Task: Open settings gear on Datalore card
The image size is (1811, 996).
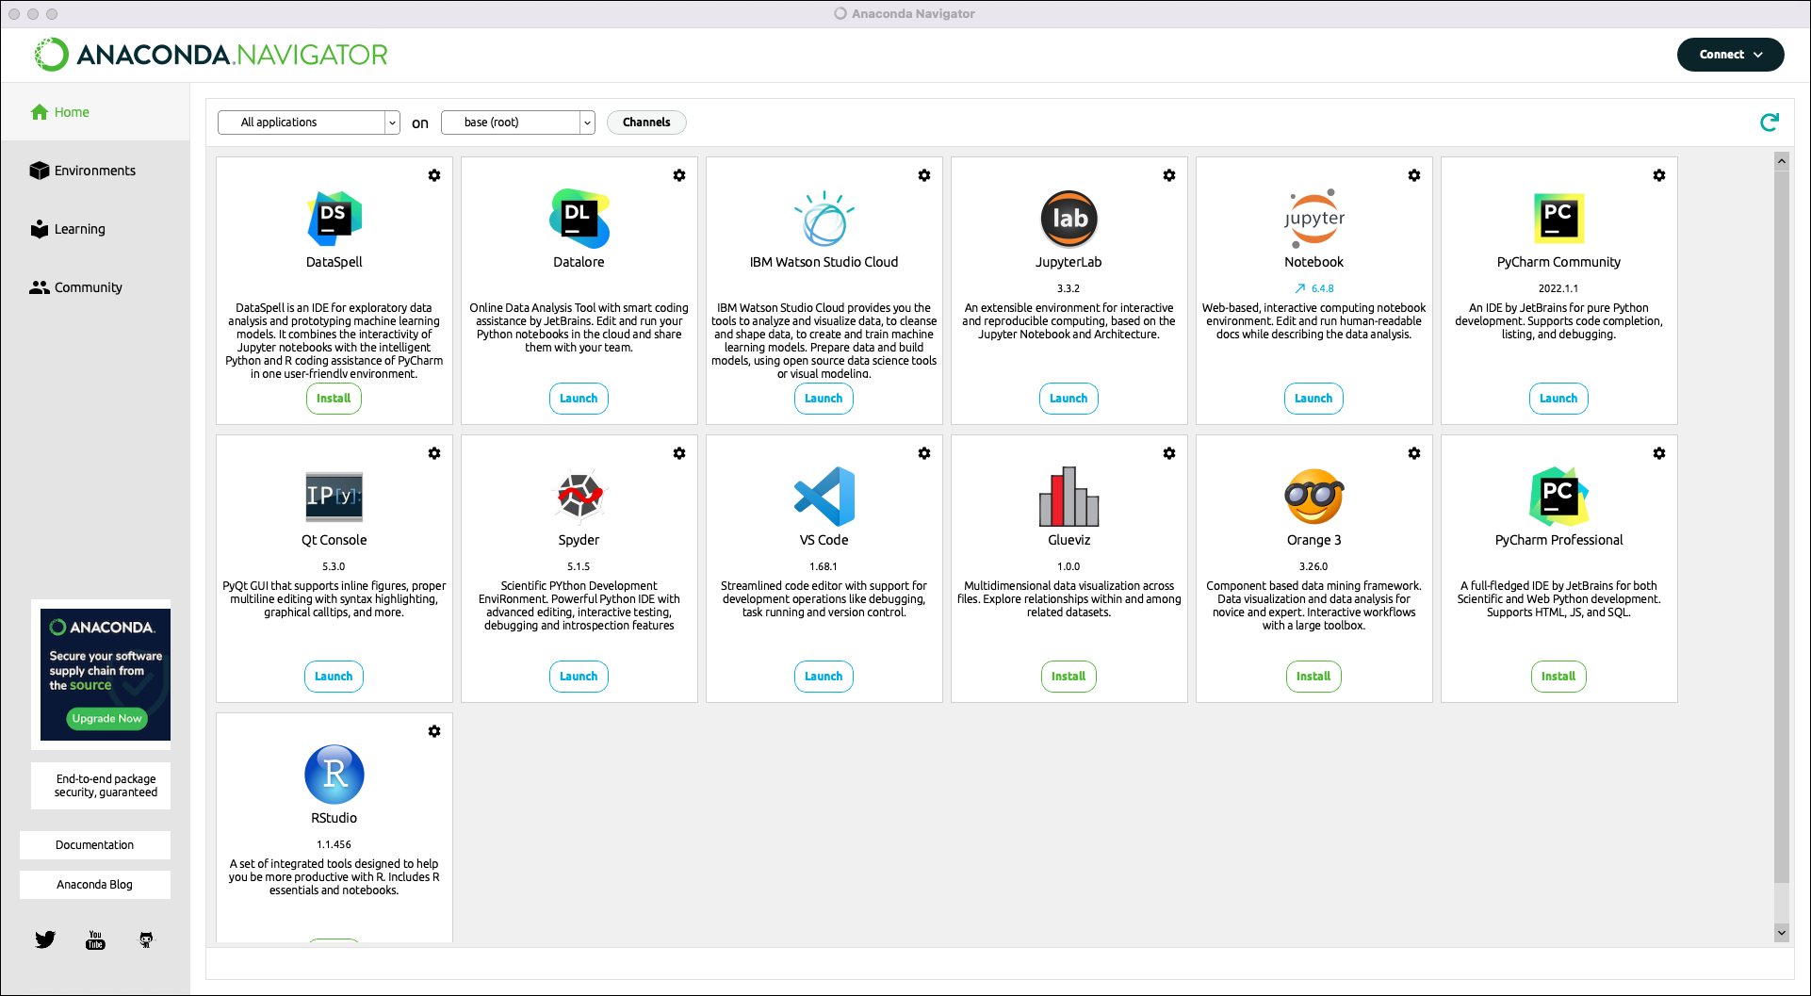Action: [x=679, y=175]
